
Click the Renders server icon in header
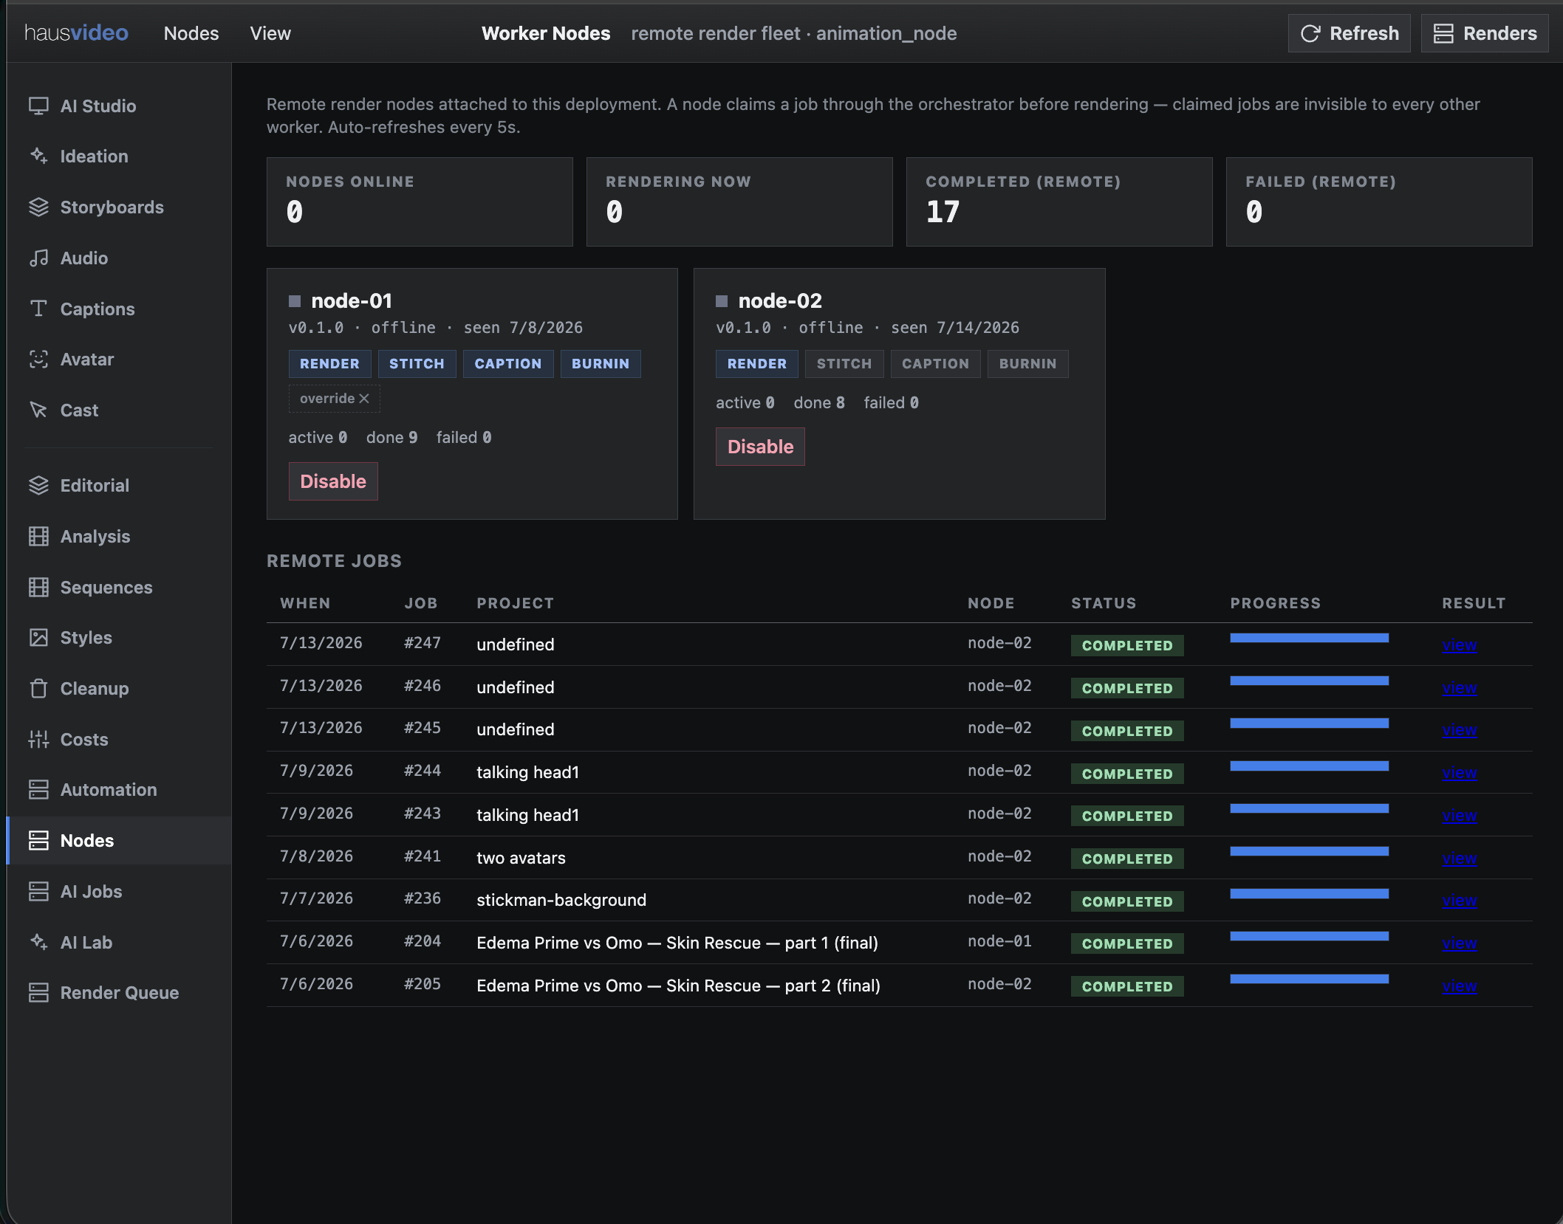(x=1443, y=33)
